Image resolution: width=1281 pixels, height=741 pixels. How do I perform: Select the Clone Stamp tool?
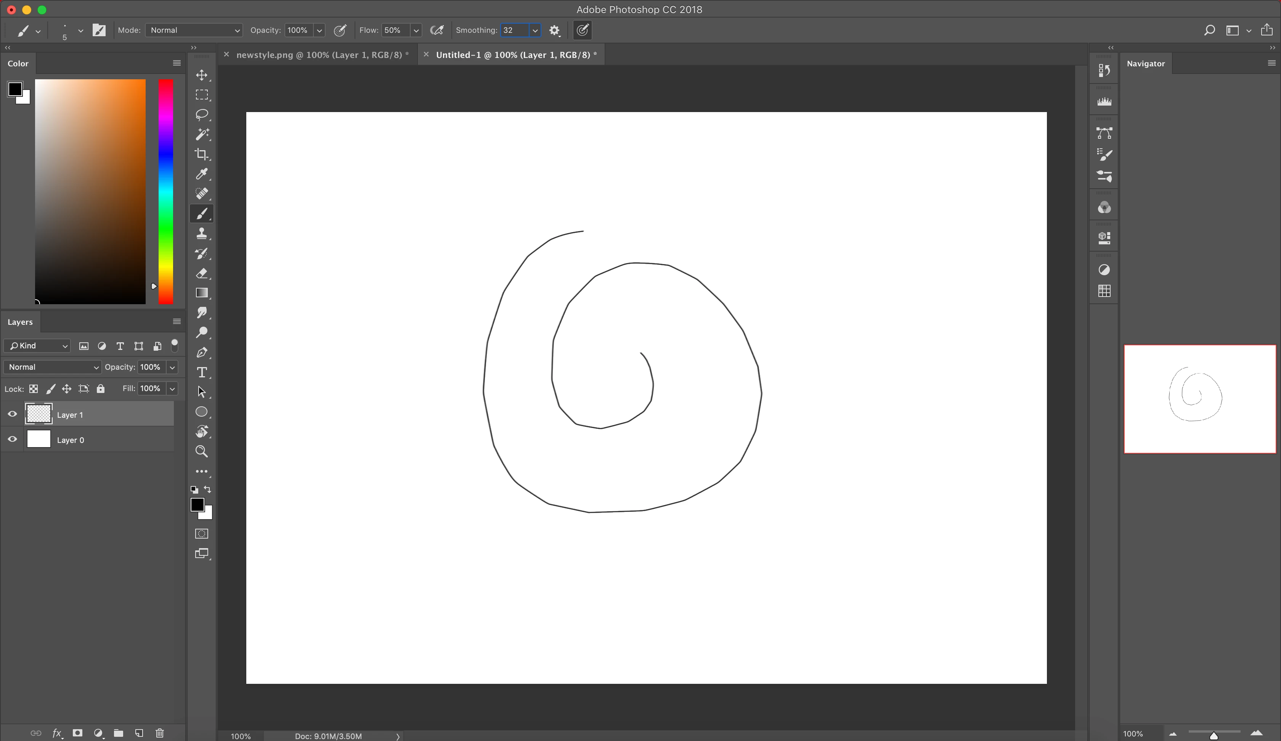click(x=202, y=233)
